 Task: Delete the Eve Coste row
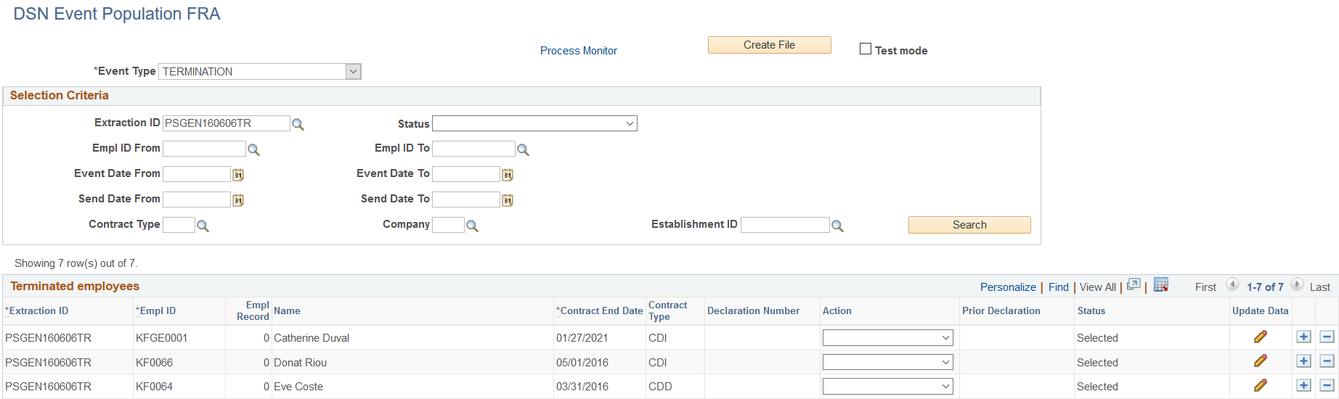coord(1327,386)
